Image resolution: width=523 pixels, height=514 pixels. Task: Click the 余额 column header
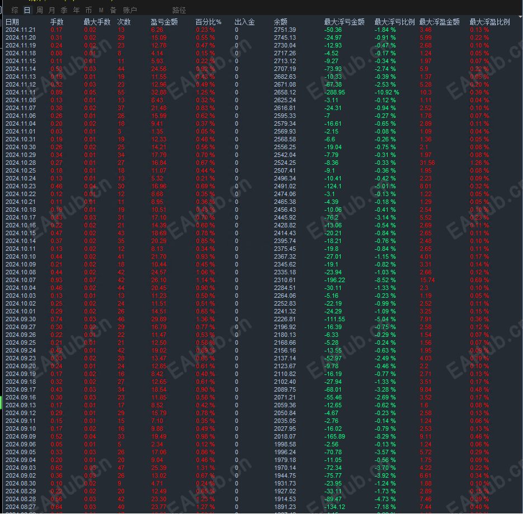click(280, 22)
